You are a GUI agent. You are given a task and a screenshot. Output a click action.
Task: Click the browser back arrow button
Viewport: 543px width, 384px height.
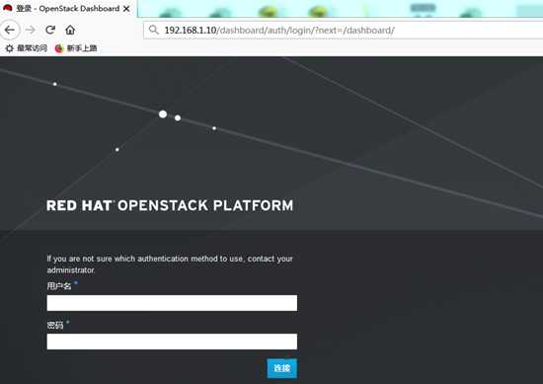pyautogui.click(x=10, y=30)
